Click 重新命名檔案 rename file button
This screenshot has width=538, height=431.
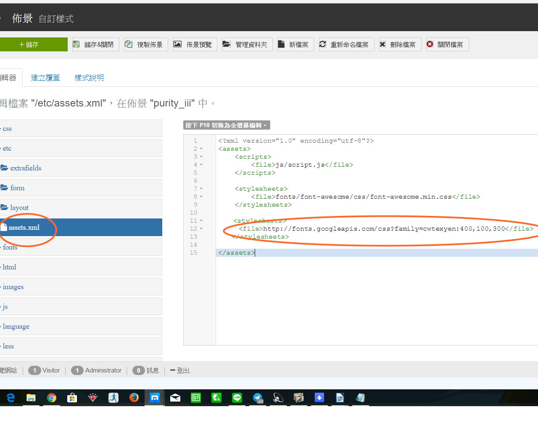coord(345,45)
